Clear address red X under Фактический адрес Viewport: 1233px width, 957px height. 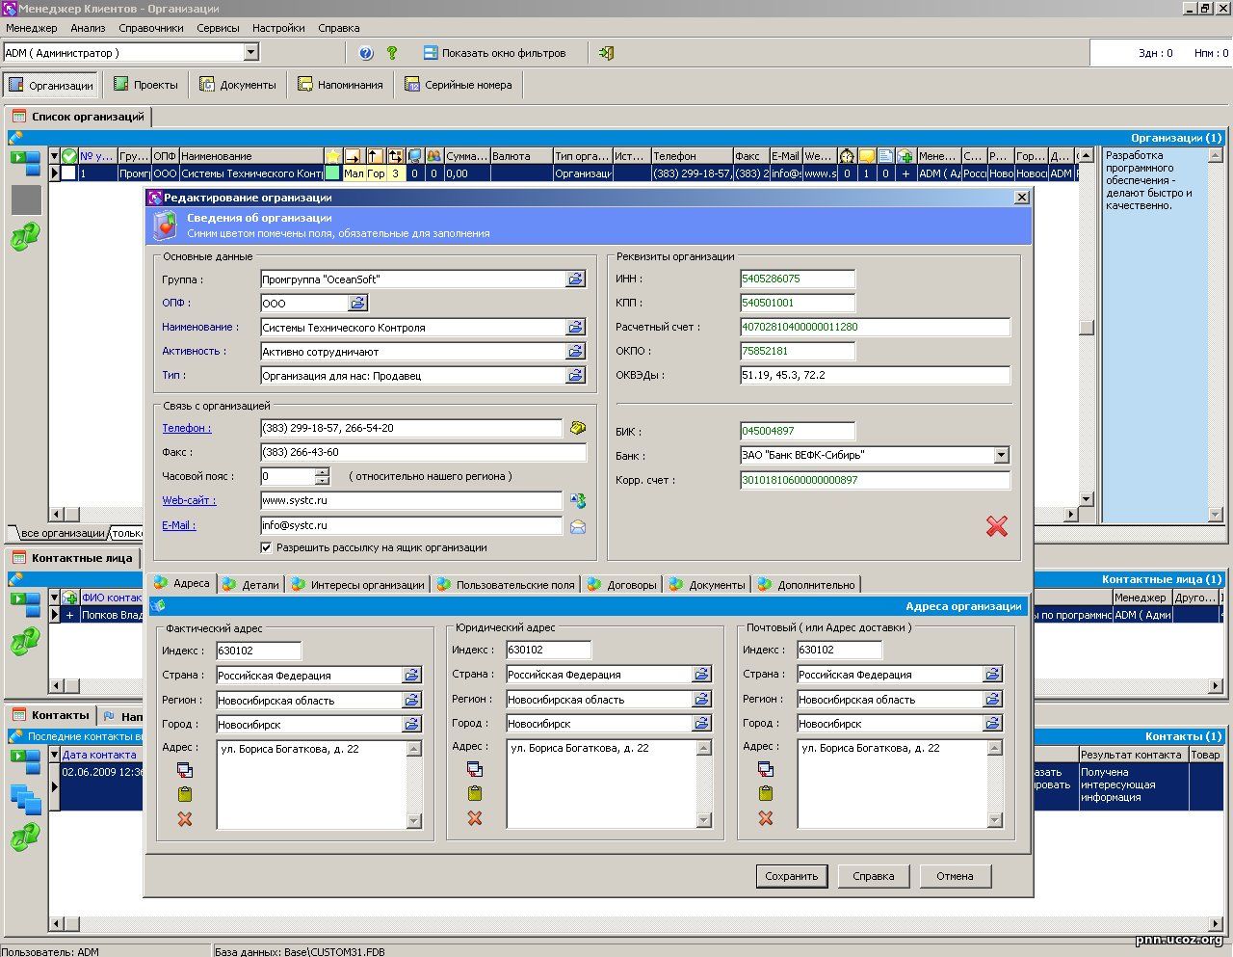(185, 818)
